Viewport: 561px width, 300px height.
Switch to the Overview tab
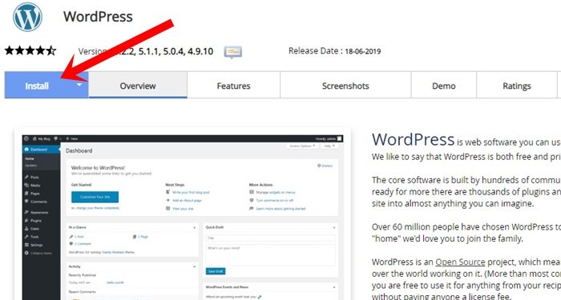coord(138,86)
